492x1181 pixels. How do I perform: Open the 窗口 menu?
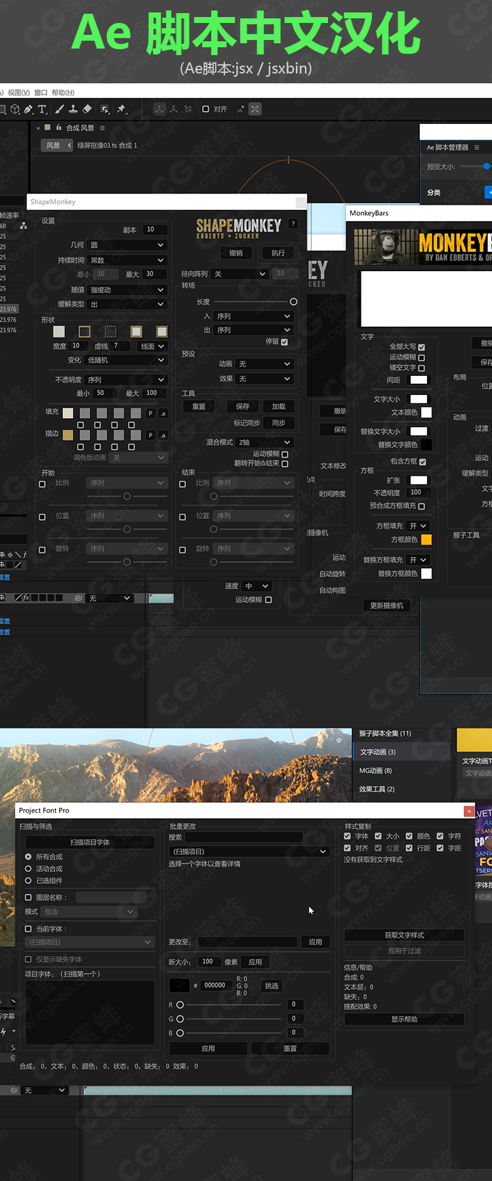click(41, 93)
